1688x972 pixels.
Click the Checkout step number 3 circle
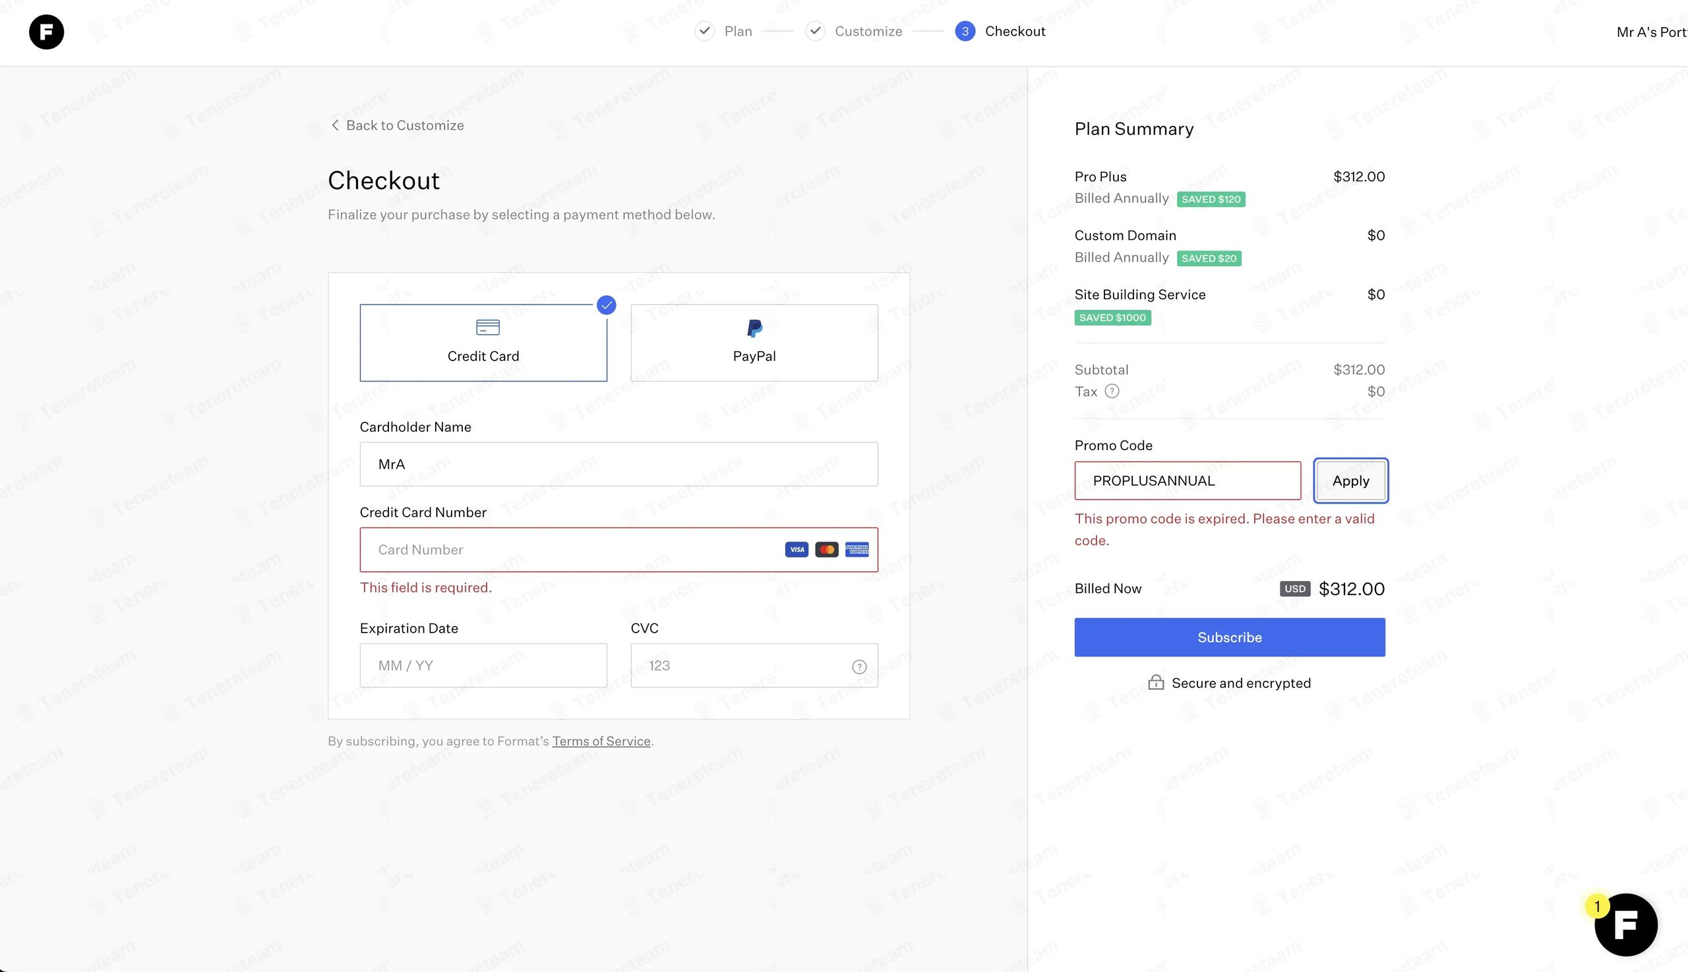tap(965, 31)
